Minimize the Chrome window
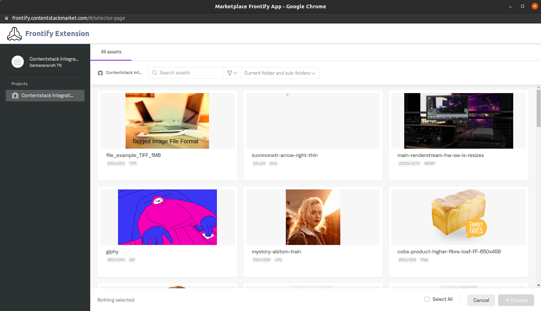 (x=510, y=6)
